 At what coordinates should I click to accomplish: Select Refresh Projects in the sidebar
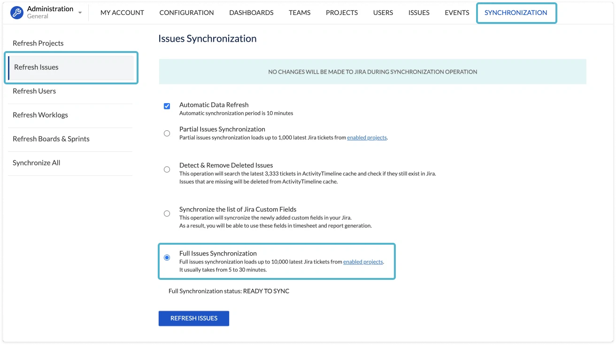[x=38, y=43]
